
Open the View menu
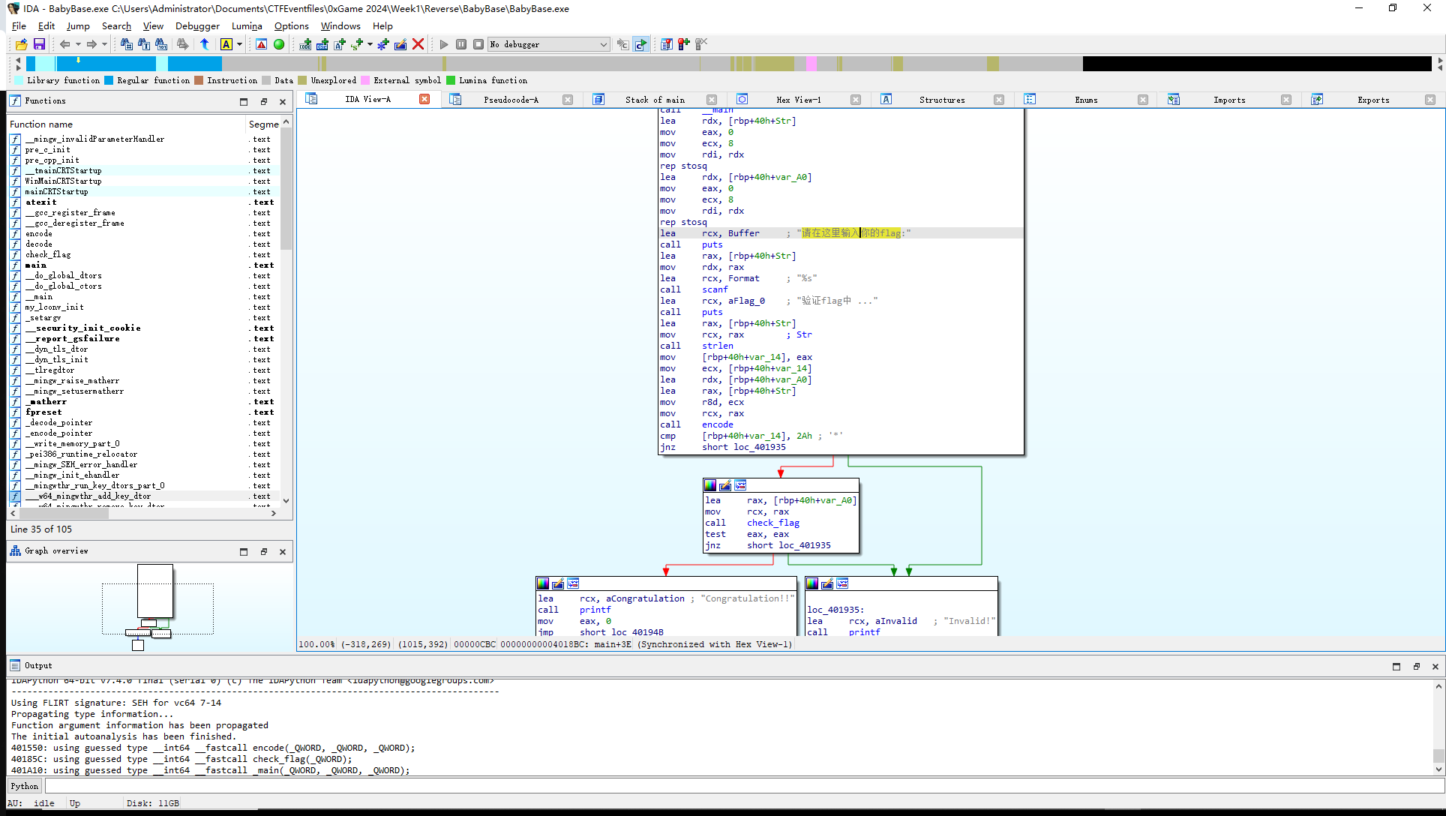152,25
